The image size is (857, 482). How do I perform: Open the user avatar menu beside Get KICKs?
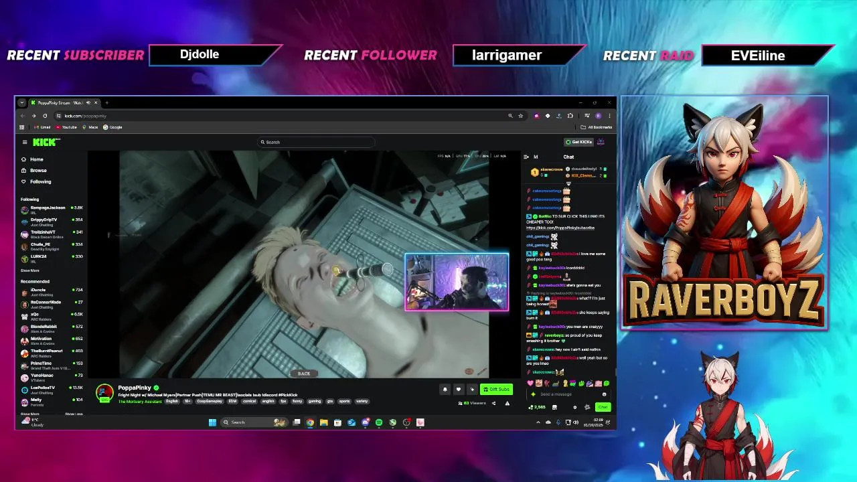[601, 142]
